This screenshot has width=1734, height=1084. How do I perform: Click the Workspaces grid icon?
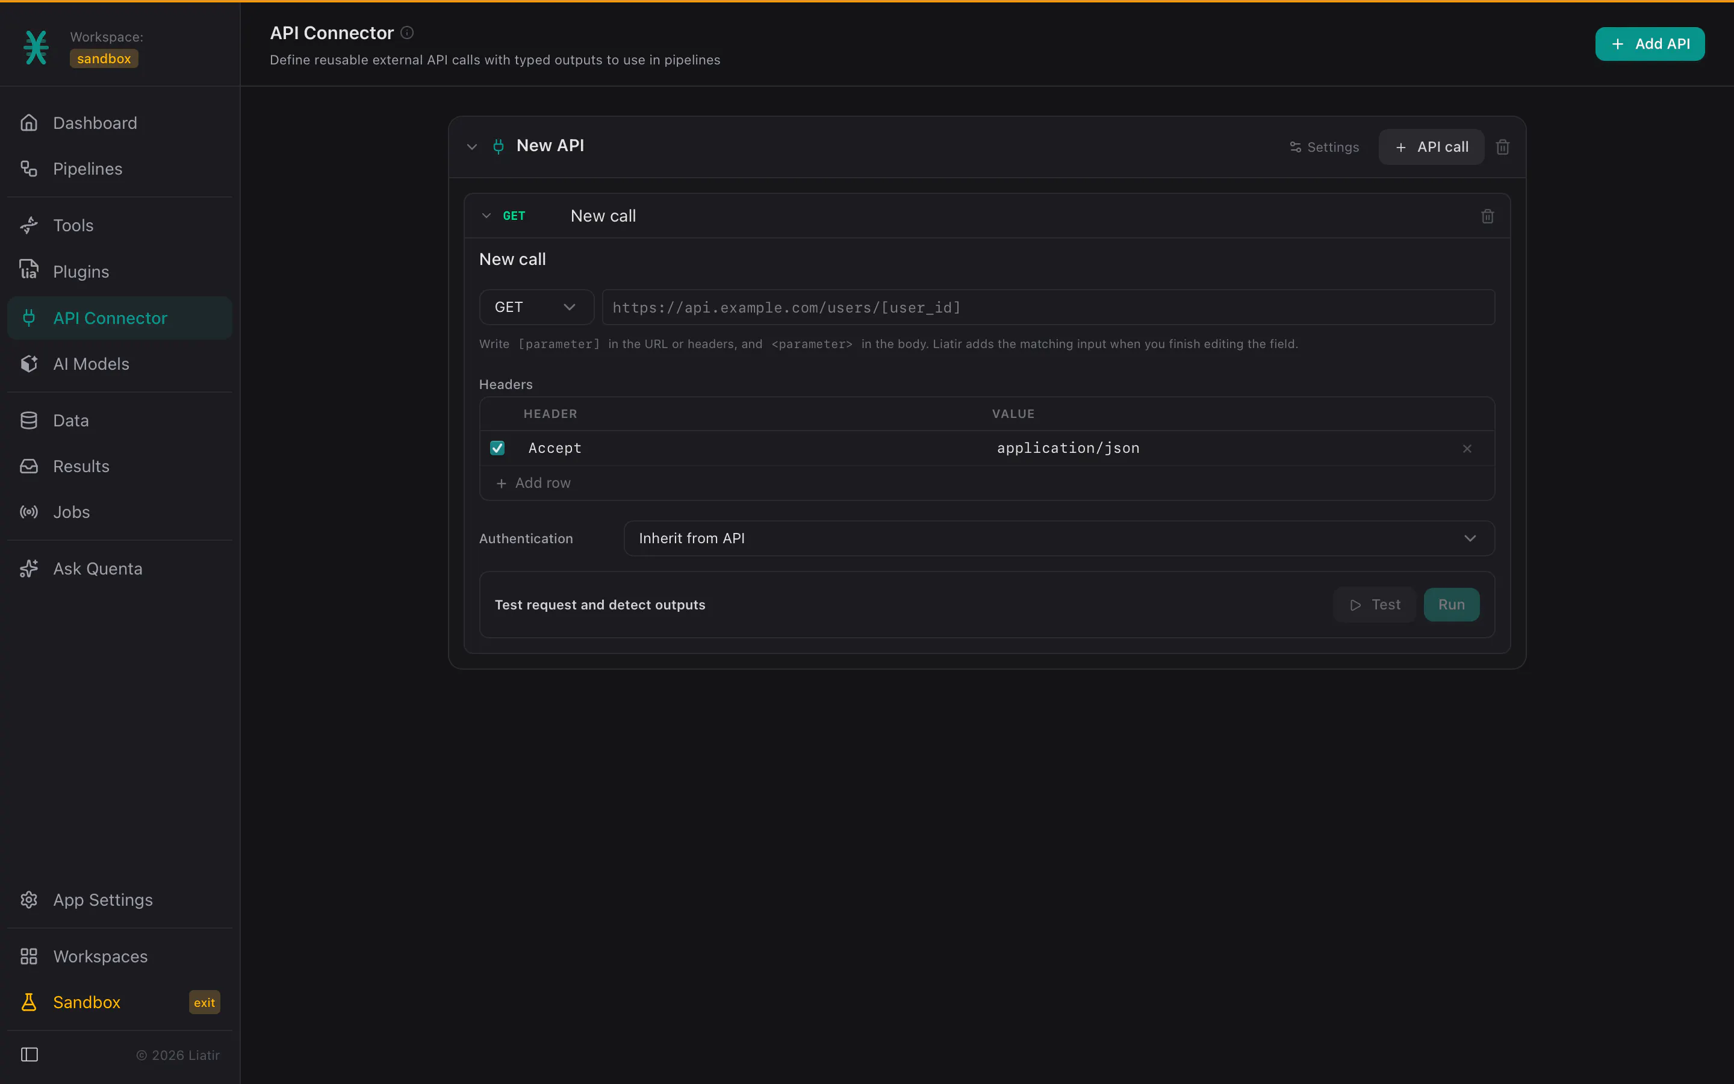pyautogui.click(x=29, y=956)
